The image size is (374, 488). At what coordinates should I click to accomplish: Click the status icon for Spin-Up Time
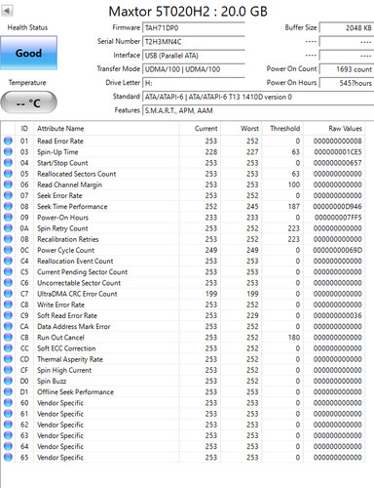tap(8, 151)
